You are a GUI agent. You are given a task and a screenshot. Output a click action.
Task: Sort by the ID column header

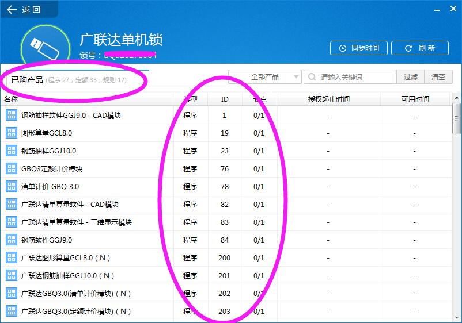click(225, 99)
